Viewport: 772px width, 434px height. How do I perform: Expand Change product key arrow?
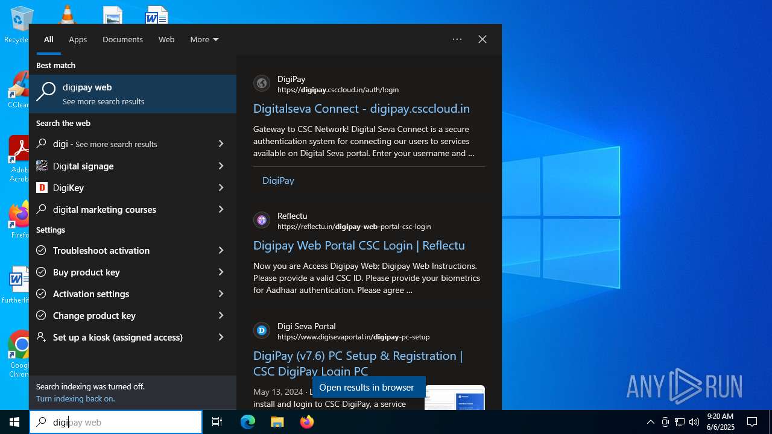click(x=221, y=315)
